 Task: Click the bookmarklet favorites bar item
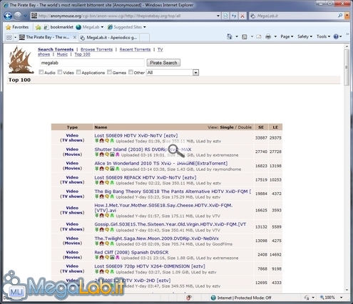click(x=58, y=27)
